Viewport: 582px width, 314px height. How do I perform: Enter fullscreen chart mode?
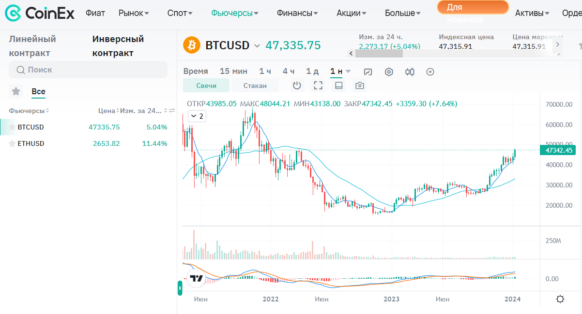pos(318,86)
